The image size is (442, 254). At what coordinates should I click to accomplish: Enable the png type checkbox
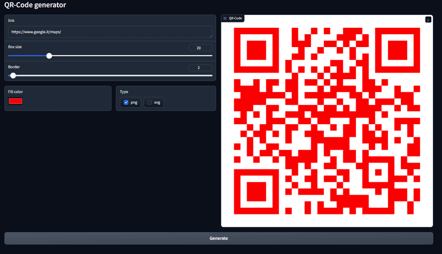click(x=126, y=103)
